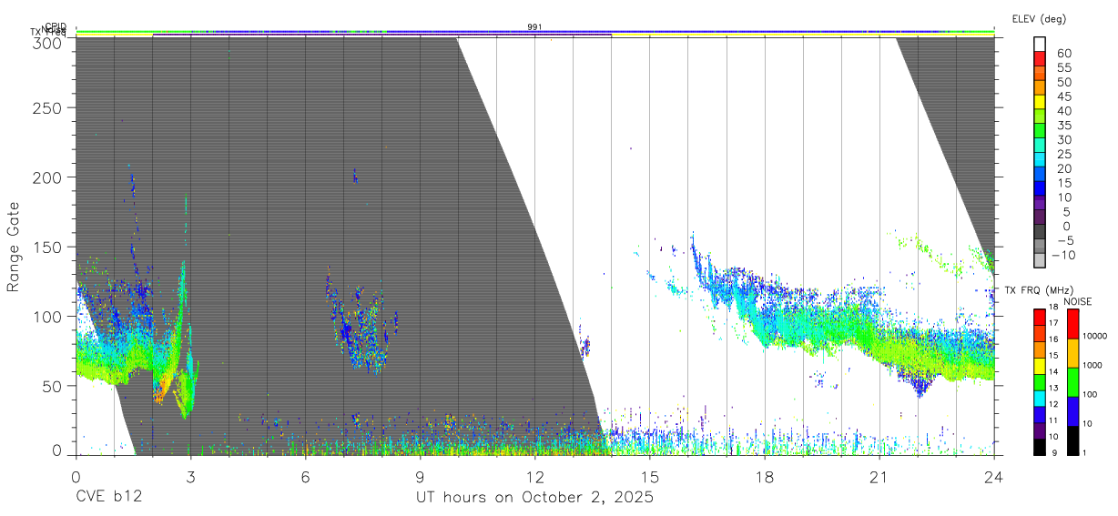
Task: Click the '-10' label on the ELEV legend
Action: click(1065, 256)
